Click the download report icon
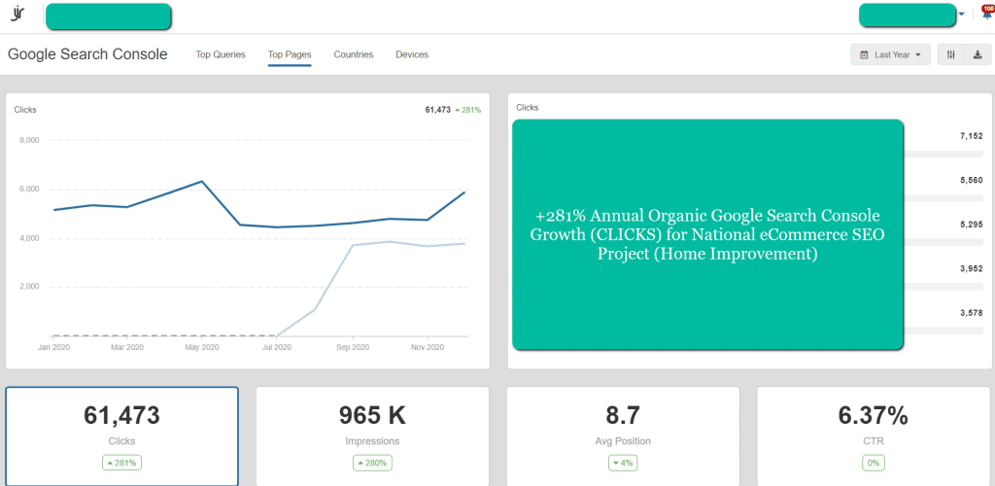The width and height of the screenshot is (995, 486). pos(978,54)
